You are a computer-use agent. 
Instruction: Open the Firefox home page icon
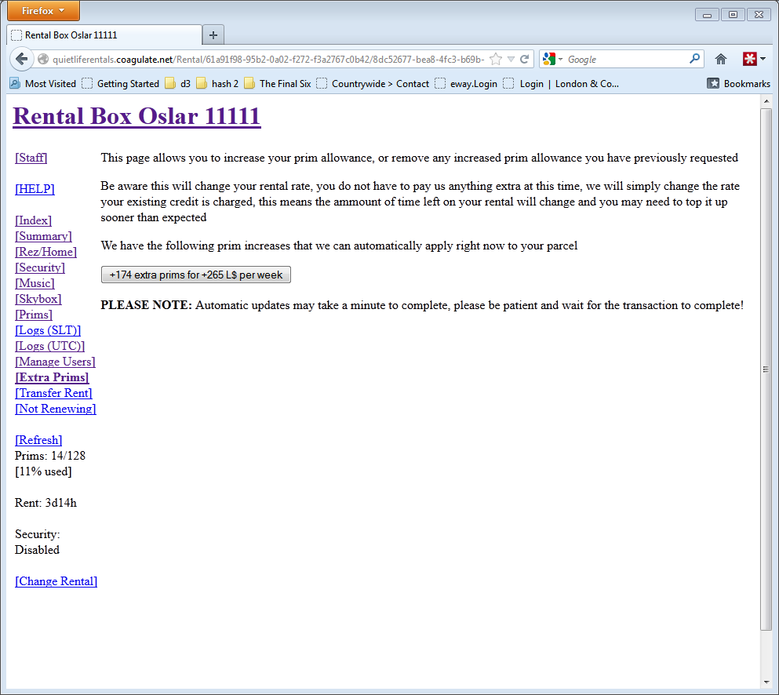(721, 60)
